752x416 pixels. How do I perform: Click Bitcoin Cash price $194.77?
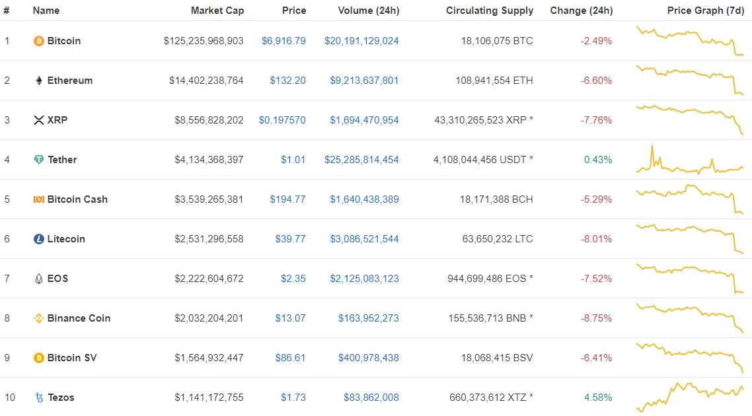pyautogui.click(x=287, y=199)
